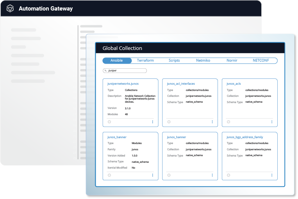Select the junipernetworks.junos card radio button
Image resolution: width=298 pixels, height=199 pixels.
109,122
